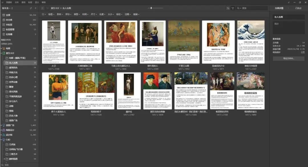308x167 pixels.
Task: Open the 类型 (Type) filter dropdown
Action: [77, 14]
